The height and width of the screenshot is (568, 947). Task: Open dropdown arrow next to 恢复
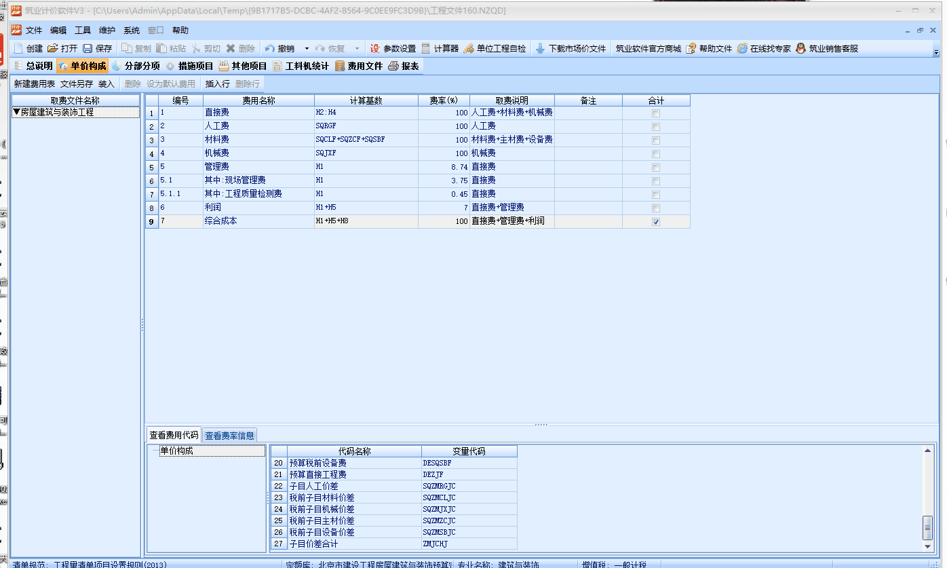pyautogui.click(x=357, y=49)
